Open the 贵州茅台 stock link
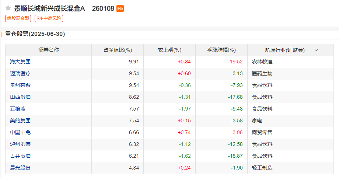Screen dimensions: 339x178 coord(20,85)
